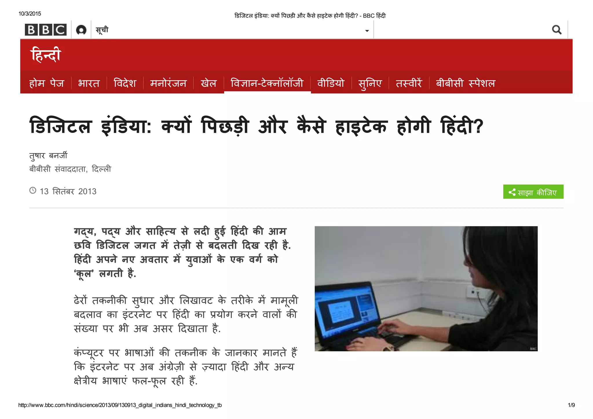Screen dimensions: 593x419
Task: Click the sign-in account icon
Action: pyautogui.click(x=81, y=30)
